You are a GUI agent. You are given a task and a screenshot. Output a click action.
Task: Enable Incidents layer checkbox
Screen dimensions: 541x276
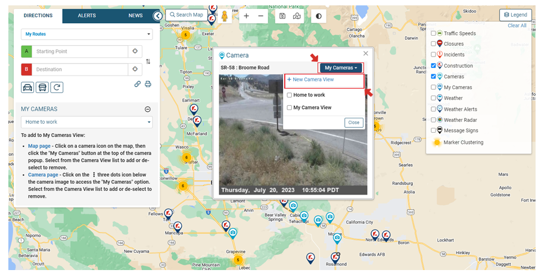click(433, 55)
